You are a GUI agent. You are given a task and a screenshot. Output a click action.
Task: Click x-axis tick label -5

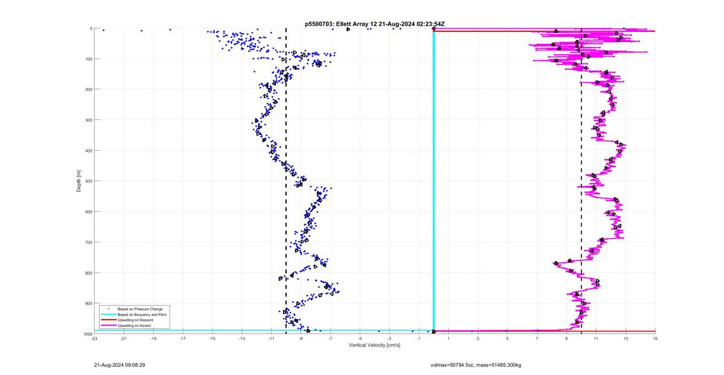click(360, 338)
